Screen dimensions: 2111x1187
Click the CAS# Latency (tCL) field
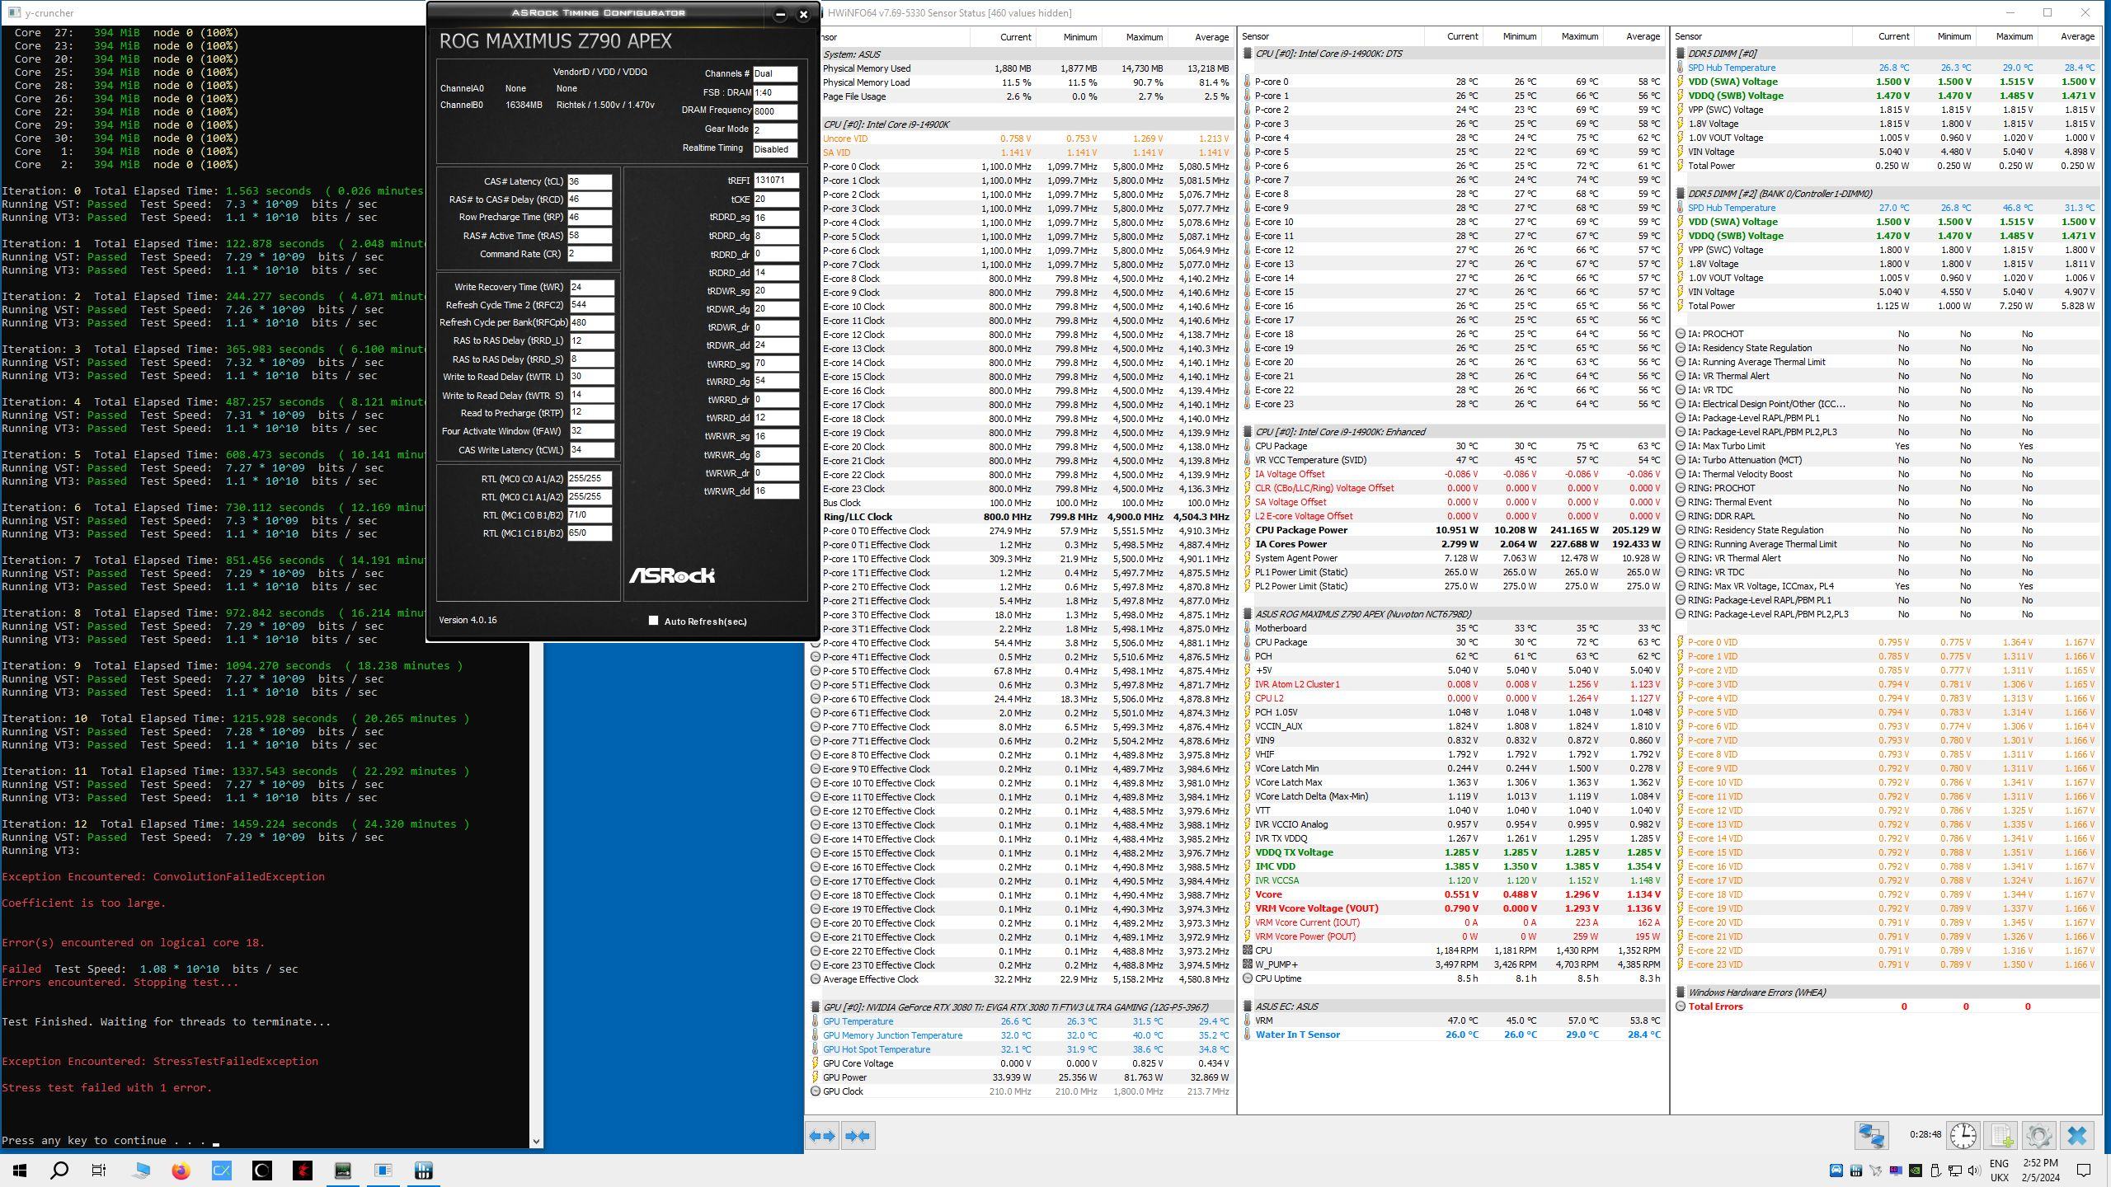pos(589,181)
